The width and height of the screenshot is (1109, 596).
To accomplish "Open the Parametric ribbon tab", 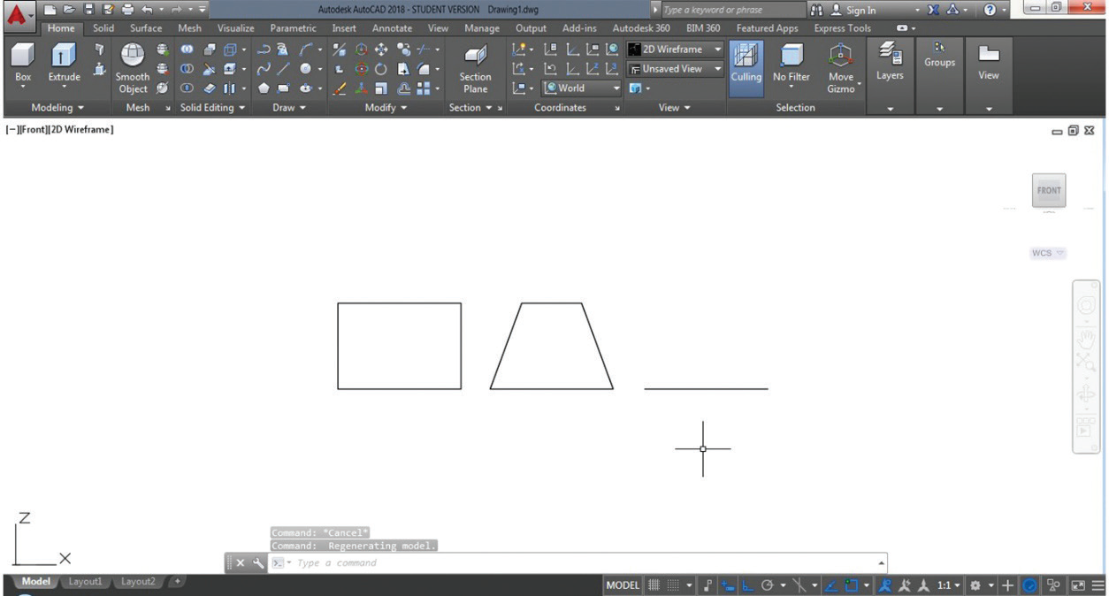I will tap(293, 28).
